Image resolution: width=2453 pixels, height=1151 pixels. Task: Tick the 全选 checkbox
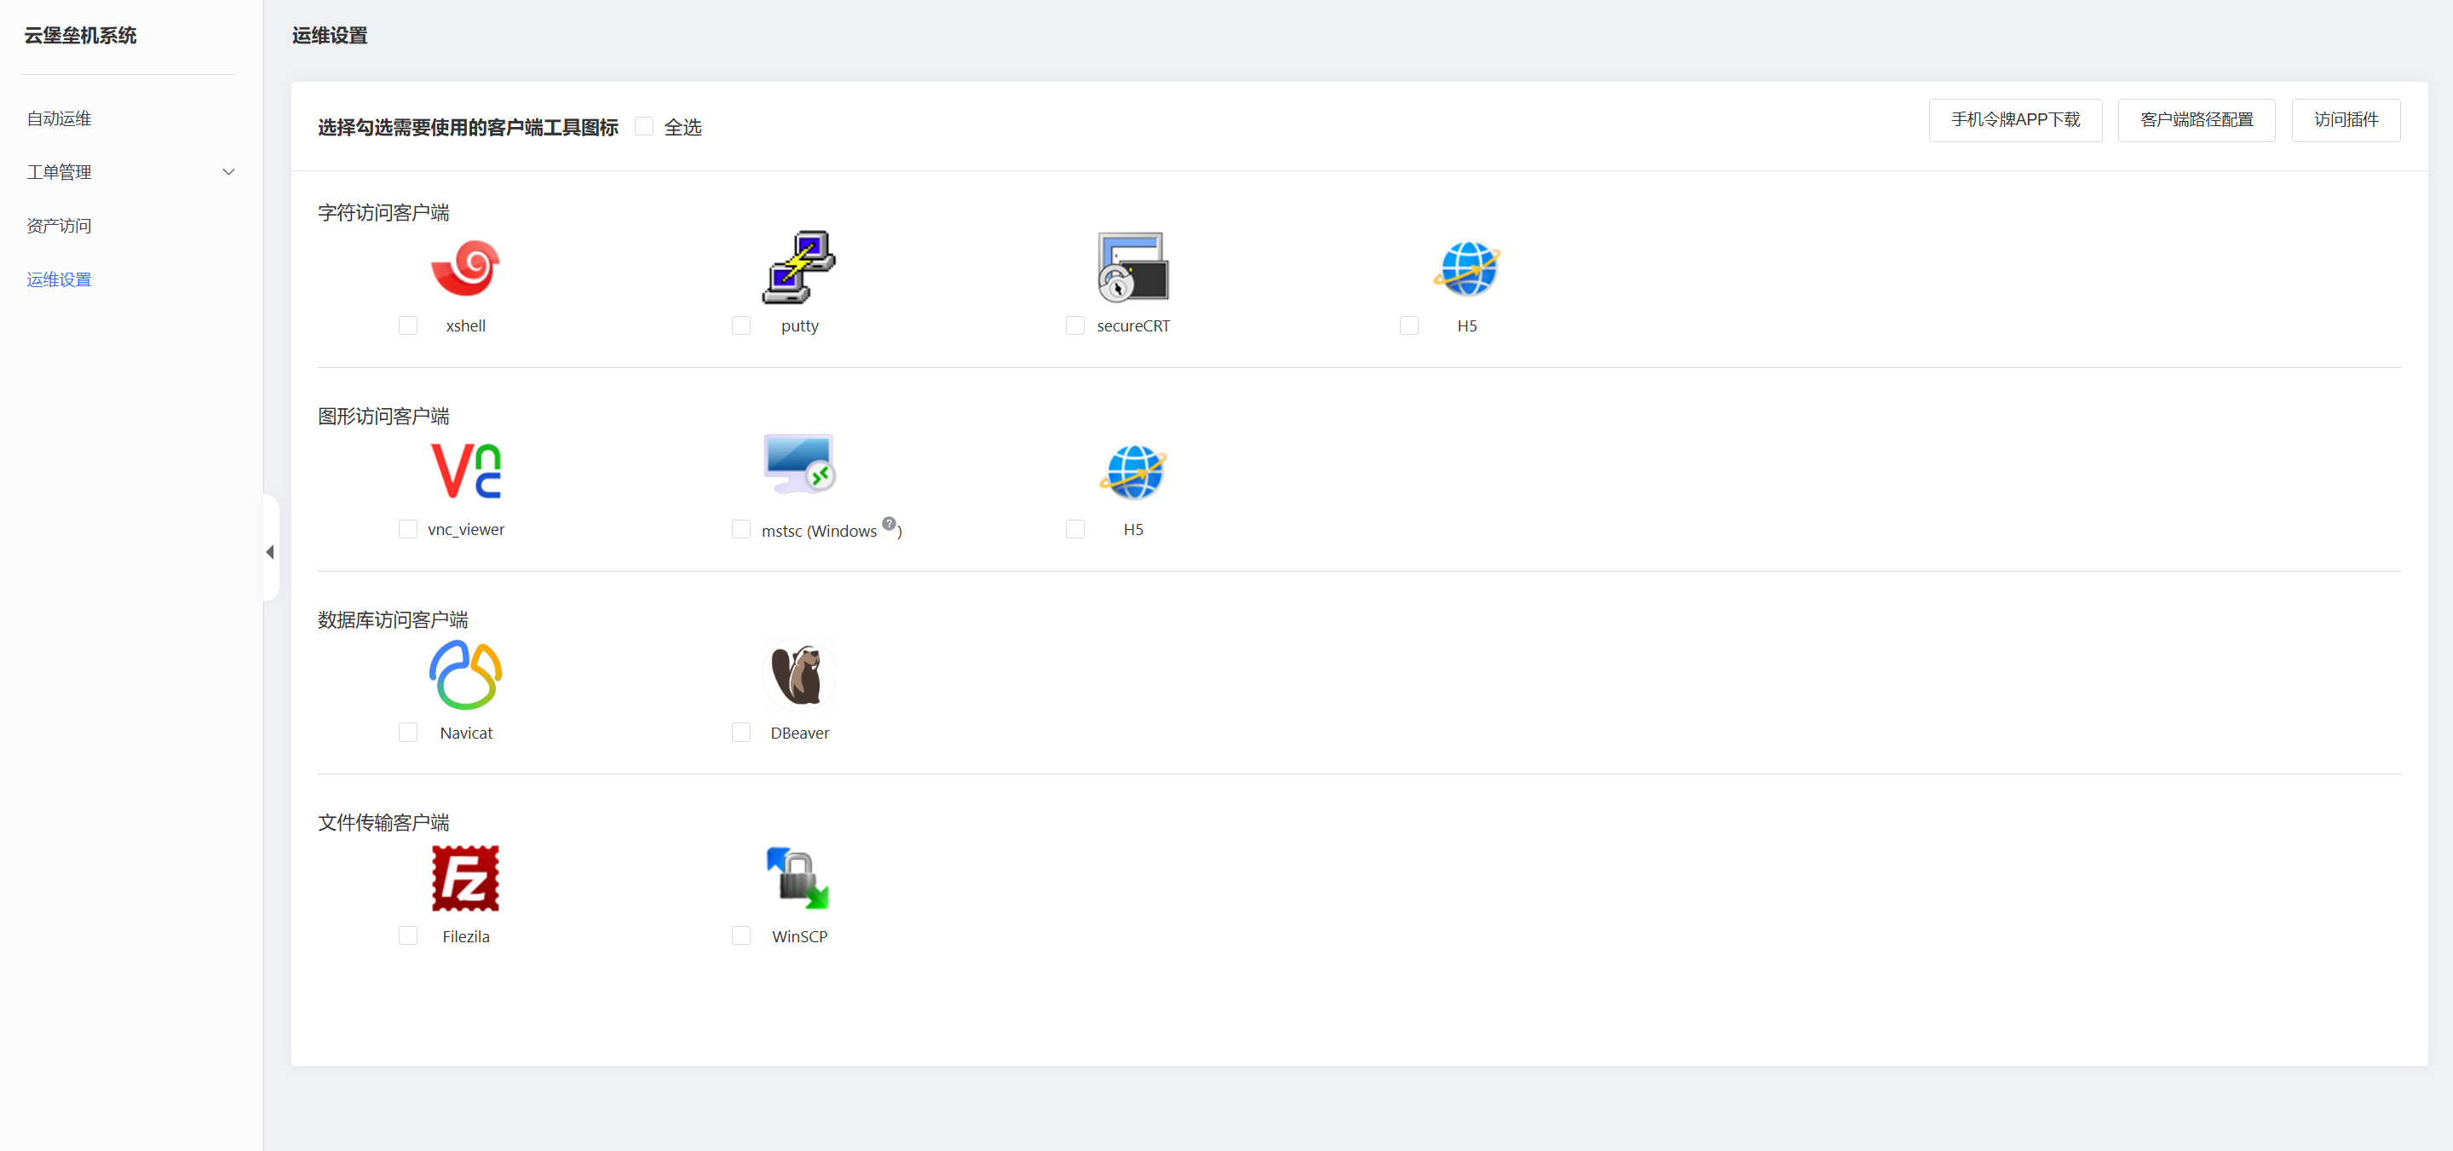click(x=644, y=127)
